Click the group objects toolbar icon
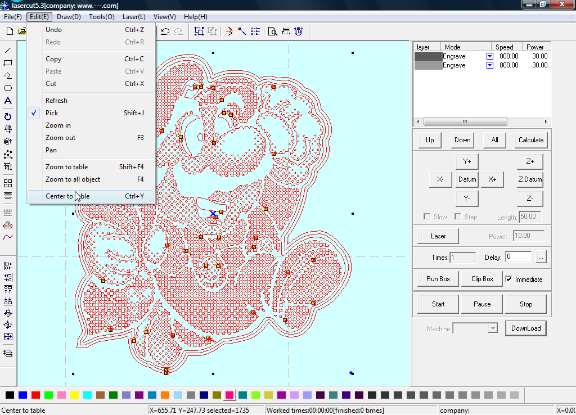The image size is (576, 415). pyautogui.click(x=199, y=31)
